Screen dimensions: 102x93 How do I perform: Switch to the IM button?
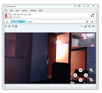(x=7, y=22)
